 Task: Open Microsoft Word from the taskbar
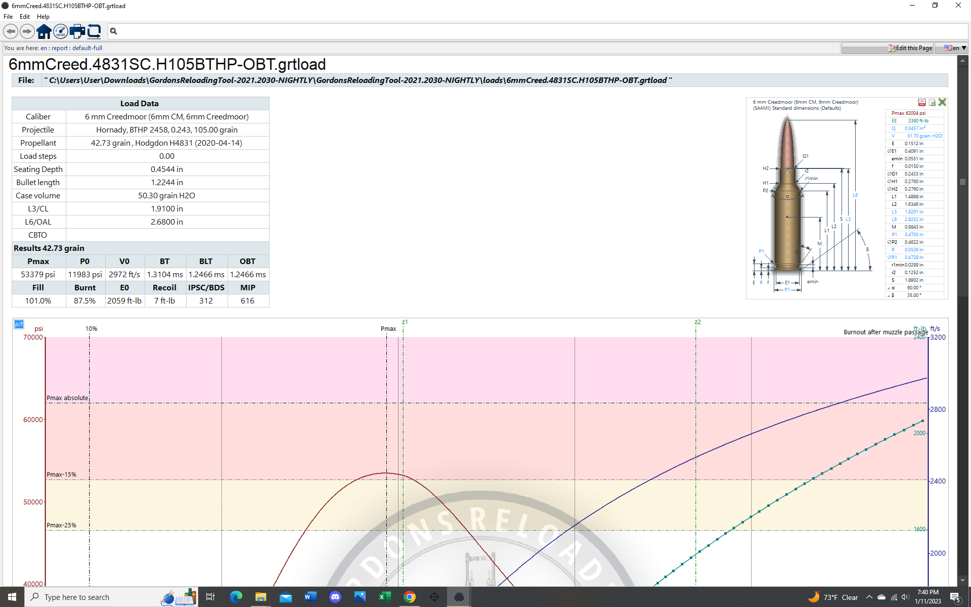[310, 597]
